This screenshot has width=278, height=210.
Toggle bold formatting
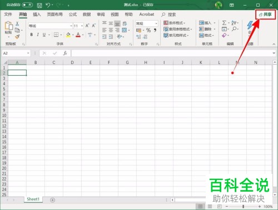coord(32,35)
